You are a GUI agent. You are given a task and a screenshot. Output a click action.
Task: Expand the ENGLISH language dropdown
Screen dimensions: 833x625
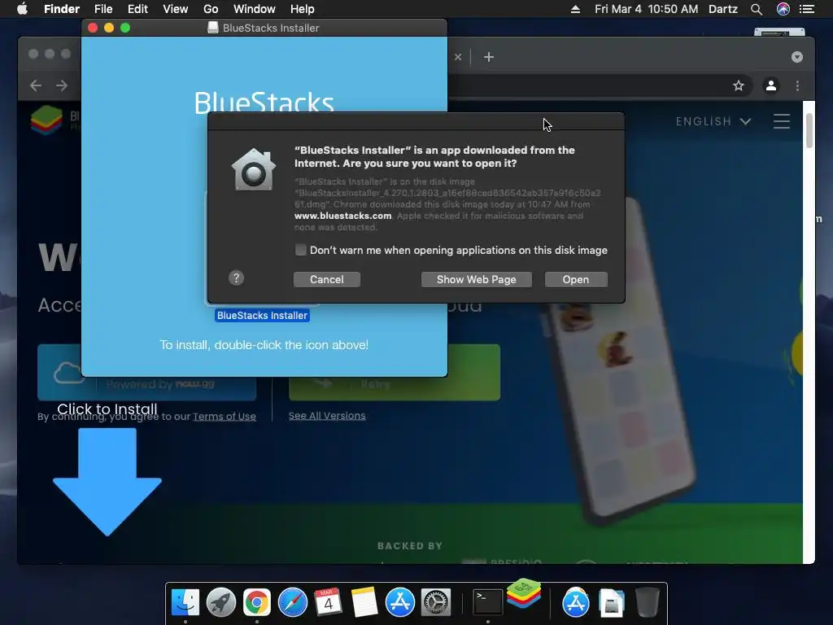(713, 122)
